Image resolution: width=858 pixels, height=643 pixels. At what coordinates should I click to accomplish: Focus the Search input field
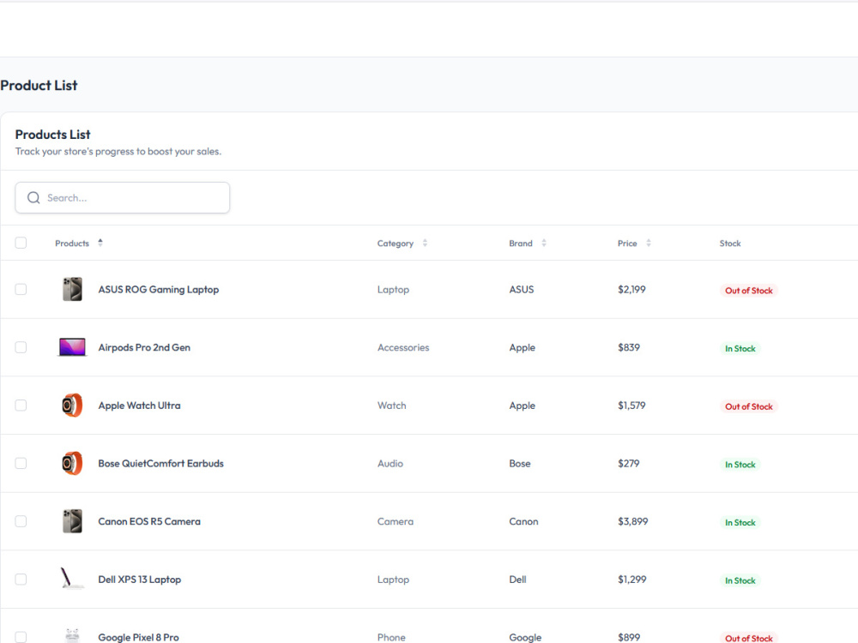point(122,197)
